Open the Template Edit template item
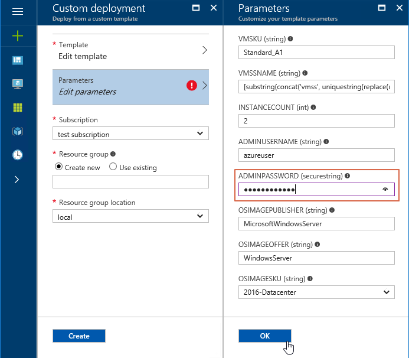Screen dimensions: 409x358 [130, 50]
